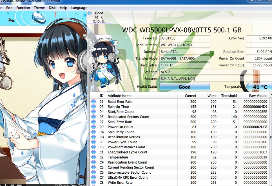Click raw value 000000002DC8

[255, 127]
